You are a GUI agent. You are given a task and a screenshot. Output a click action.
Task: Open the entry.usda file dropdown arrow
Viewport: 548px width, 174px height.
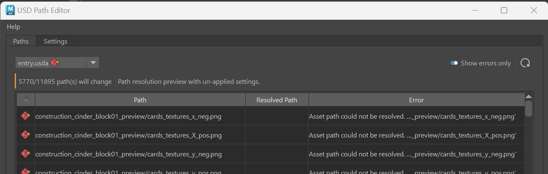click(x=93, y=63)
